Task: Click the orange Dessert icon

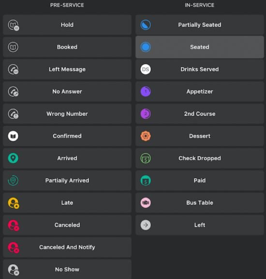Action: pyautogui.click(x=146, y=136)
